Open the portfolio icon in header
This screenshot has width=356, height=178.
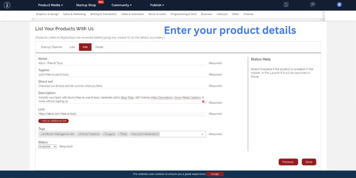pyautogui.click(x=286, y=5)
